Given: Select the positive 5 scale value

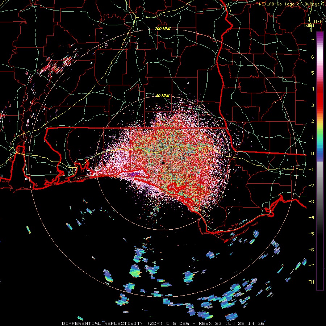Looking at the screenshot, I should tap(313, 73).
